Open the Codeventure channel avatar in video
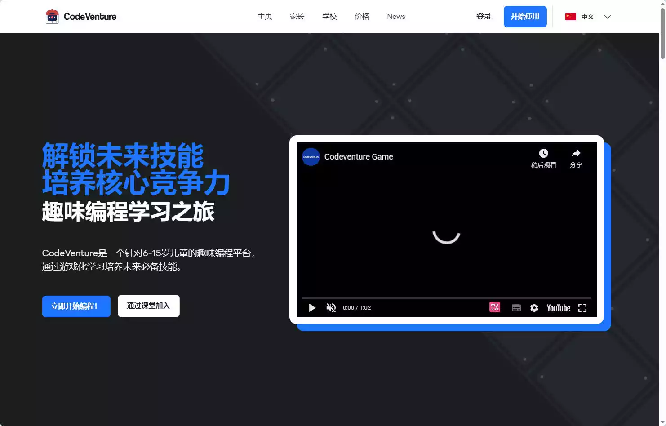666x426 pixels. (311, 157)
